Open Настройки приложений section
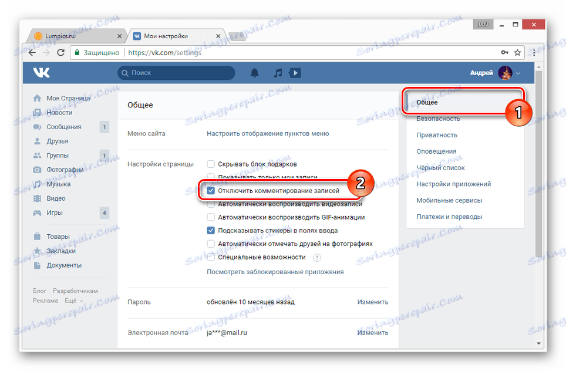The height and width of the screenshot is (371, 566). (454, 184)
